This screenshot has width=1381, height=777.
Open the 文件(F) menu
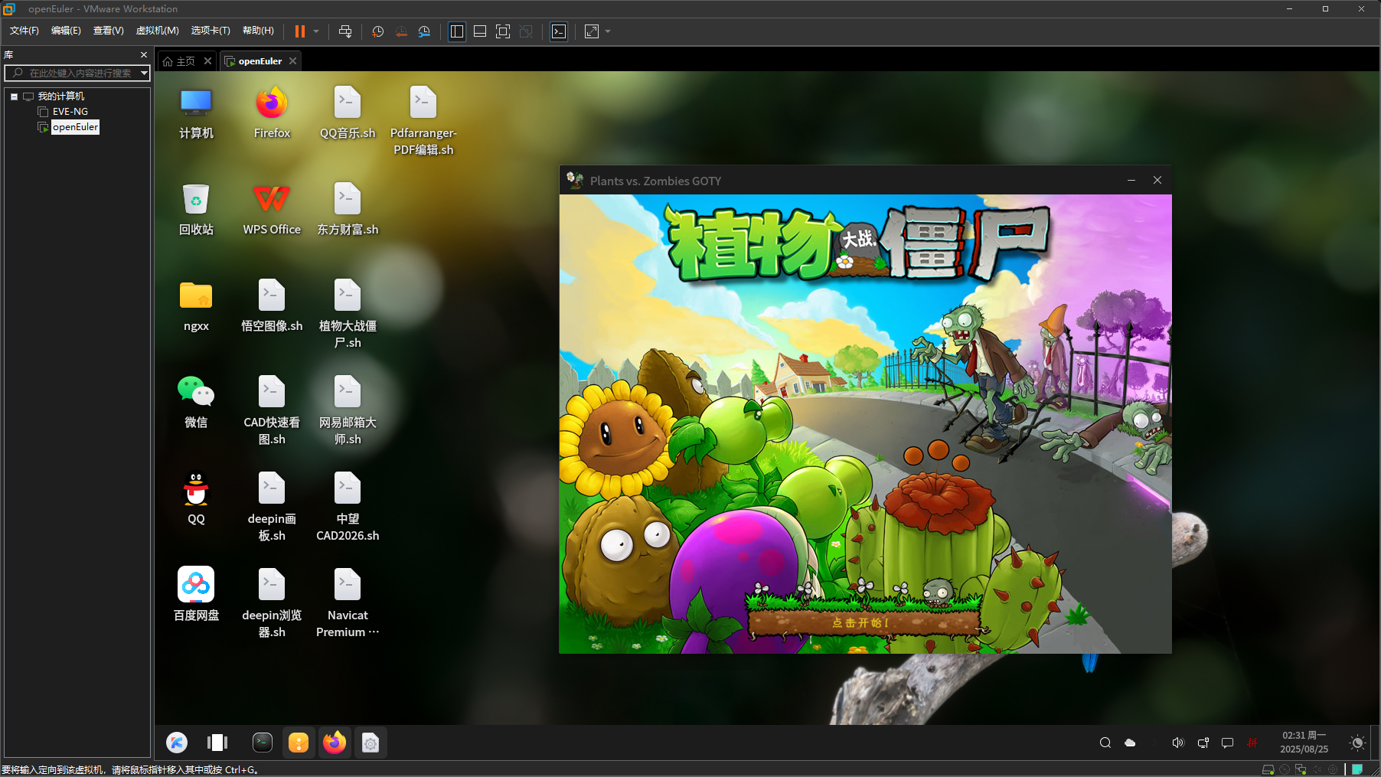tap(24, 31)
